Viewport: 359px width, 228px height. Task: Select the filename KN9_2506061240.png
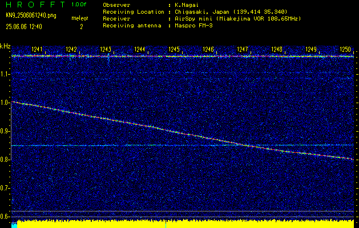pyautogui.click(x=31, y=15)
